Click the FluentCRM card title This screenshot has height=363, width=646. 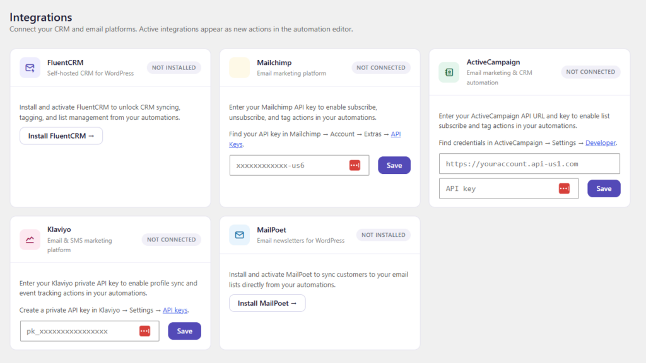[65, 62]
